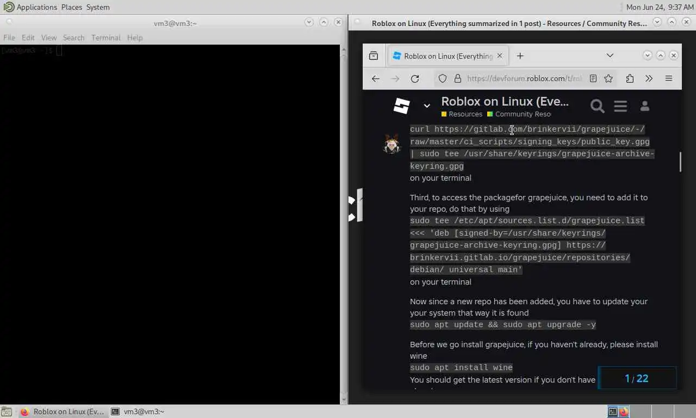Open the forum search icon
The height and width of the screenshot is (418, 696).
coord(597,106)
